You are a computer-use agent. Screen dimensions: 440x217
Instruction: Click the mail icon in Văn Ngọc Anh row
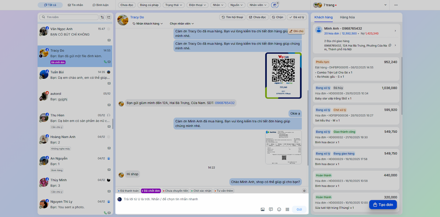point(109,40)
